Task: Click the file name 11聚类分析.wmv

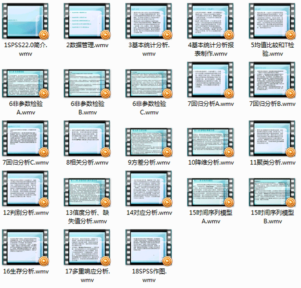Action: pos(273,163)
